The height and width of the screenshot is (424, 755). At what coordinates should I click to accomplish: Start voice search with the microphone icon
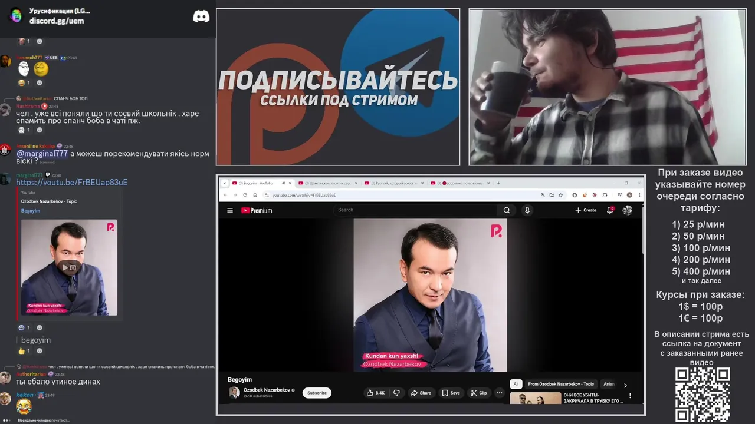point(527,210)
